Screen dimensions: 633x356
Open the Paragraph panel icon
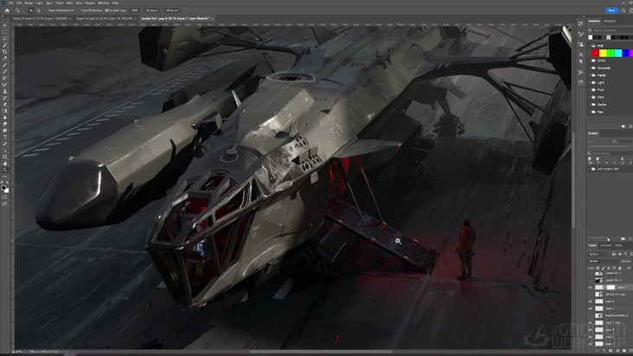click(581, 61)
